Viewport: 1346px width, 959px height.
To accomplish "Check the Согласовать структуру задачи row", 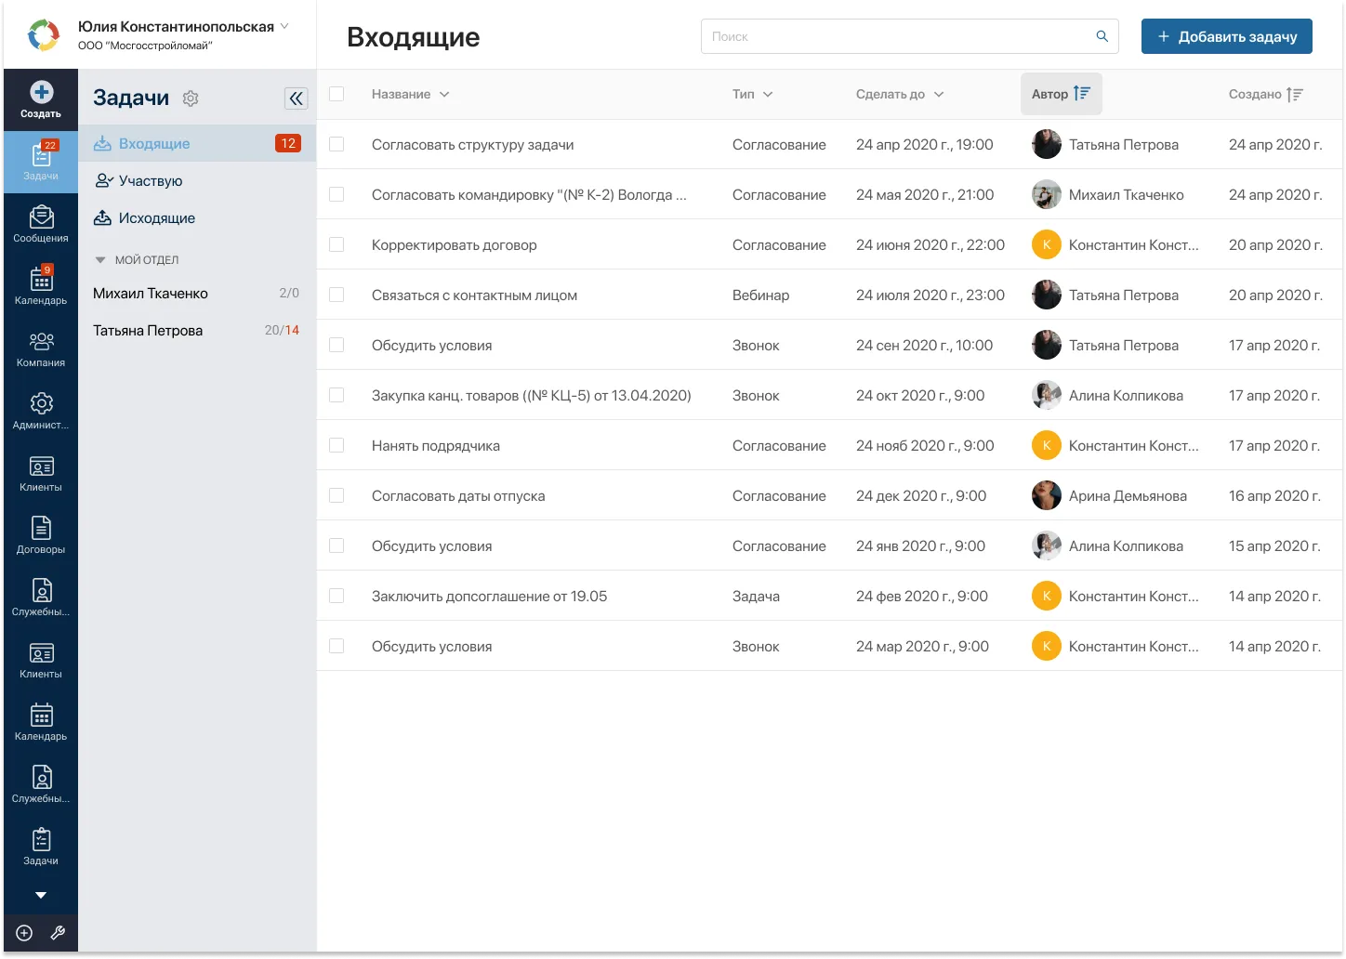I will pyautogui.click(x=336, y=144).
